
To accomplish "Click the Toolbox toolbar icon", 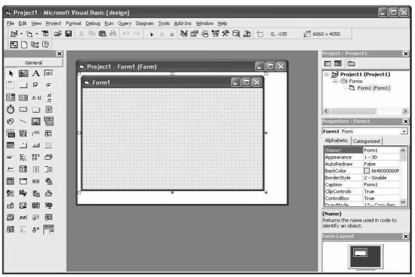I will 225,33.
